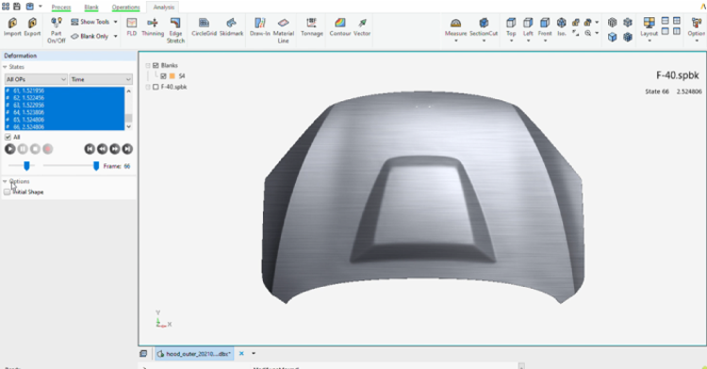Click the S4 orange color swatch
Viewport: 707px width, 369px height.
pyautogui.click(x=172, y=75)
